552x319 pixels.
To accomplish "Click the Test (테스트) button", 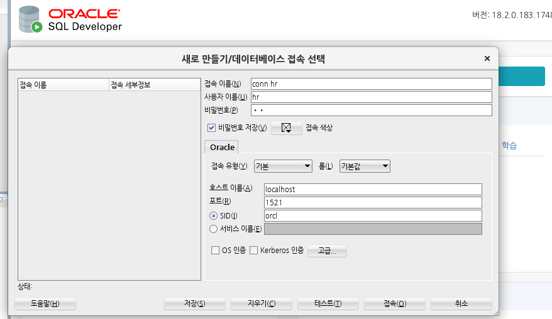I will coord(328,303).
